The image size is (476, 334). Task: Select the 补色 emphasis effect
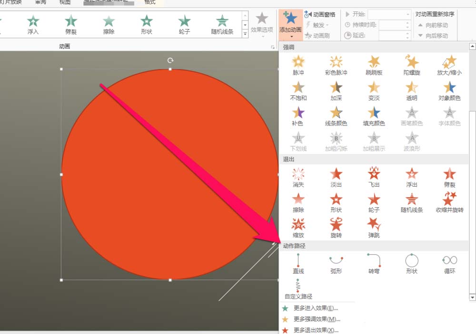point(298,116)
